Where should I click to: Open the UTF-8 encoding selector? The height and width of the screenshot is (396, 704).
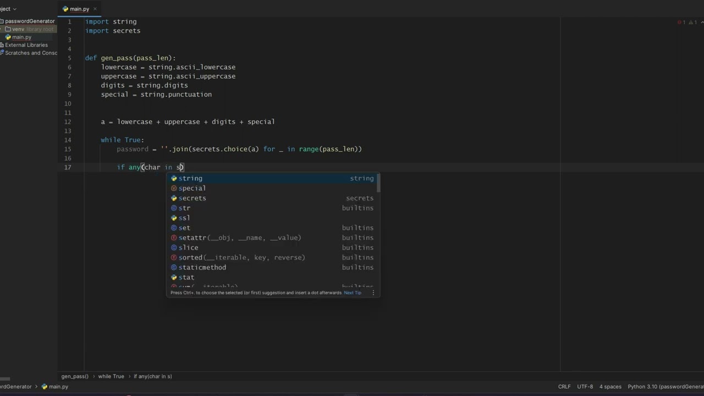pyautogui.click(x=585, y=387)
